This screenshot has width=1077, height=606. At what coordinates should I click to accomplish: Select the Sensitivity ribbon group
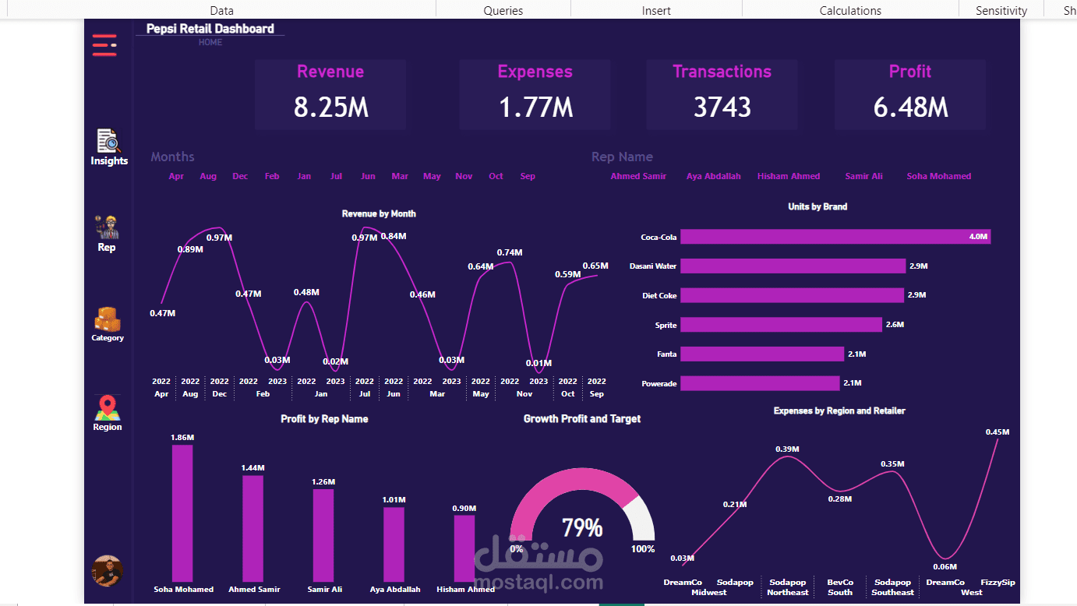tap(1001, 10)
